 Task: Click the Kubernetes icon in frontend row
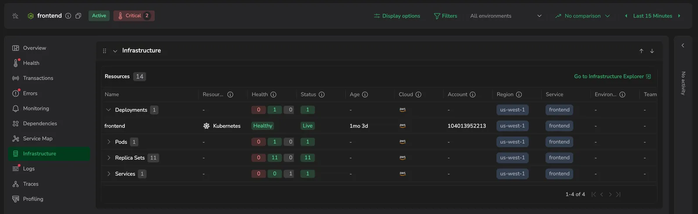(x=206, y=126)
